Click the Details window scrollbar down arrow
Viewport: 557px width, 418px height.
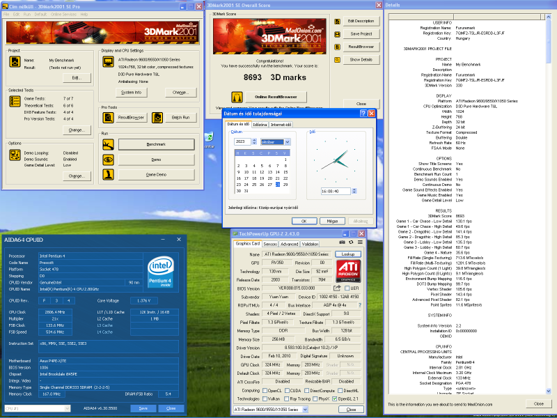(549, 391)
